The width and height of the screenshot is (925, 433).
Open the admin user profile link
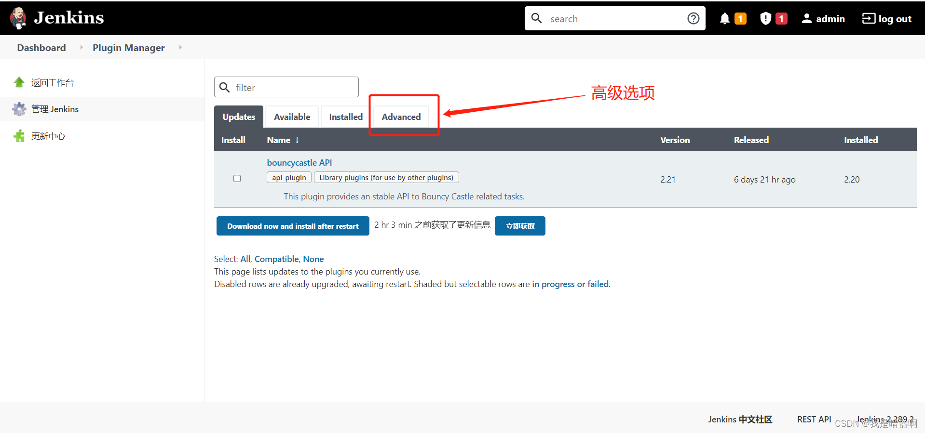[x=830, y=18]
